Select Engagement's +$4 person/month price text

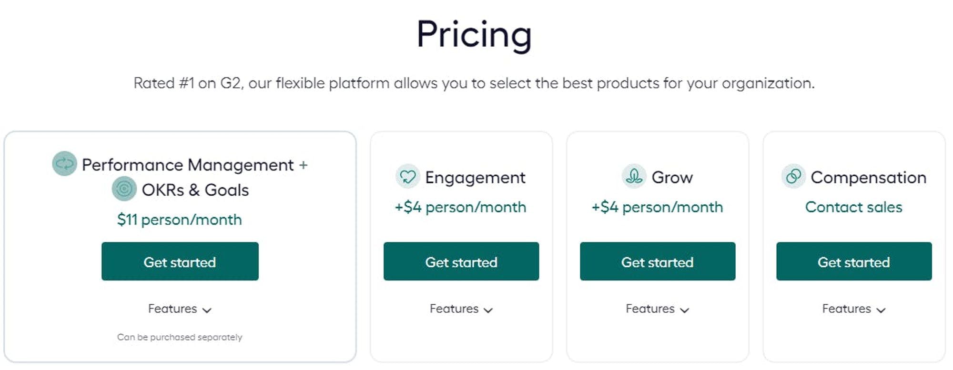pos(460,207)
